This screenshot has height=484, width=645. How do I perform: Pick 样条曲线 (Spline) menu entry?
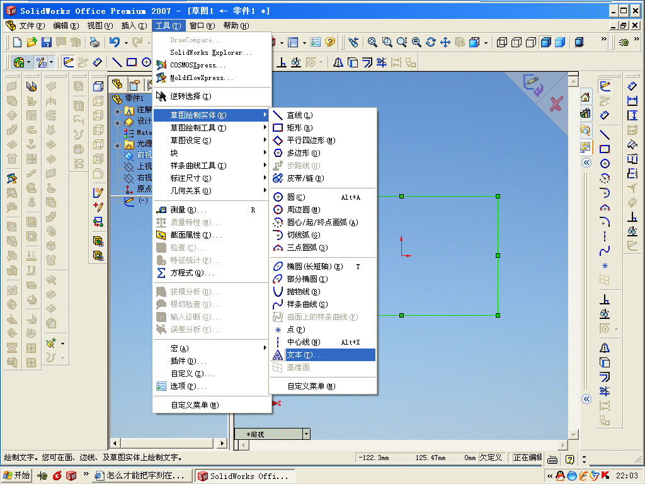click(x=323, y=304)
